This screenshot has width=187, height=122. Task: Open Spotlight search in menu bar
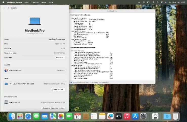(x=158, y=2)
